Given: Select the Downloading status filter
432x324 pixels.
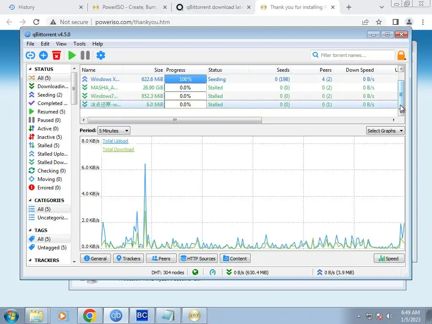Looking at the screenshot, I should coord(49,86).
